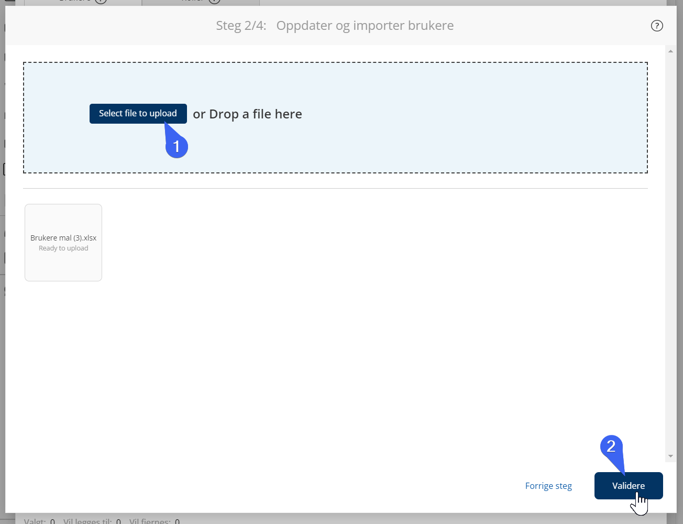
Task: Click the 'or Drop a file here' text
Action: [x=247, y=114]
